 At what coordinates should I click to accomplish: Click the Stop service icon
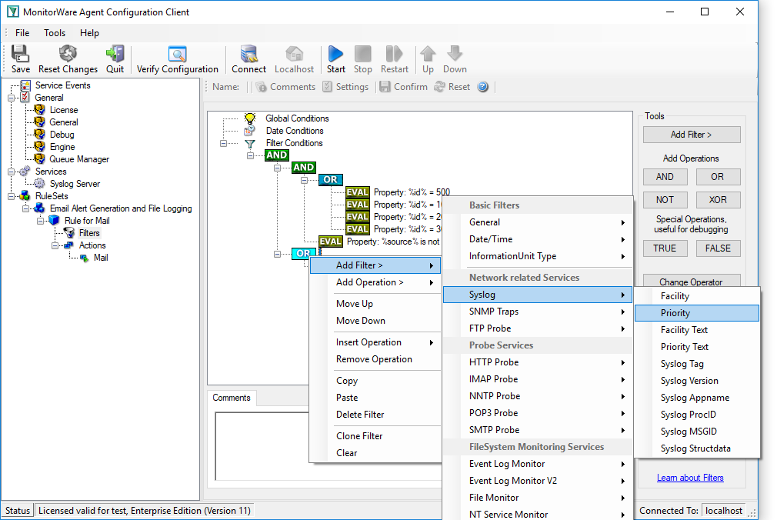point(363,54)
